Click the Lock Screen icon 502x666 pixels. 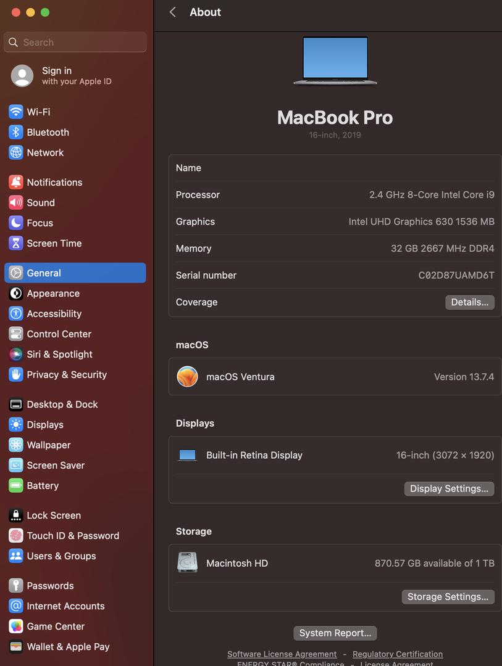pos(15,515)
